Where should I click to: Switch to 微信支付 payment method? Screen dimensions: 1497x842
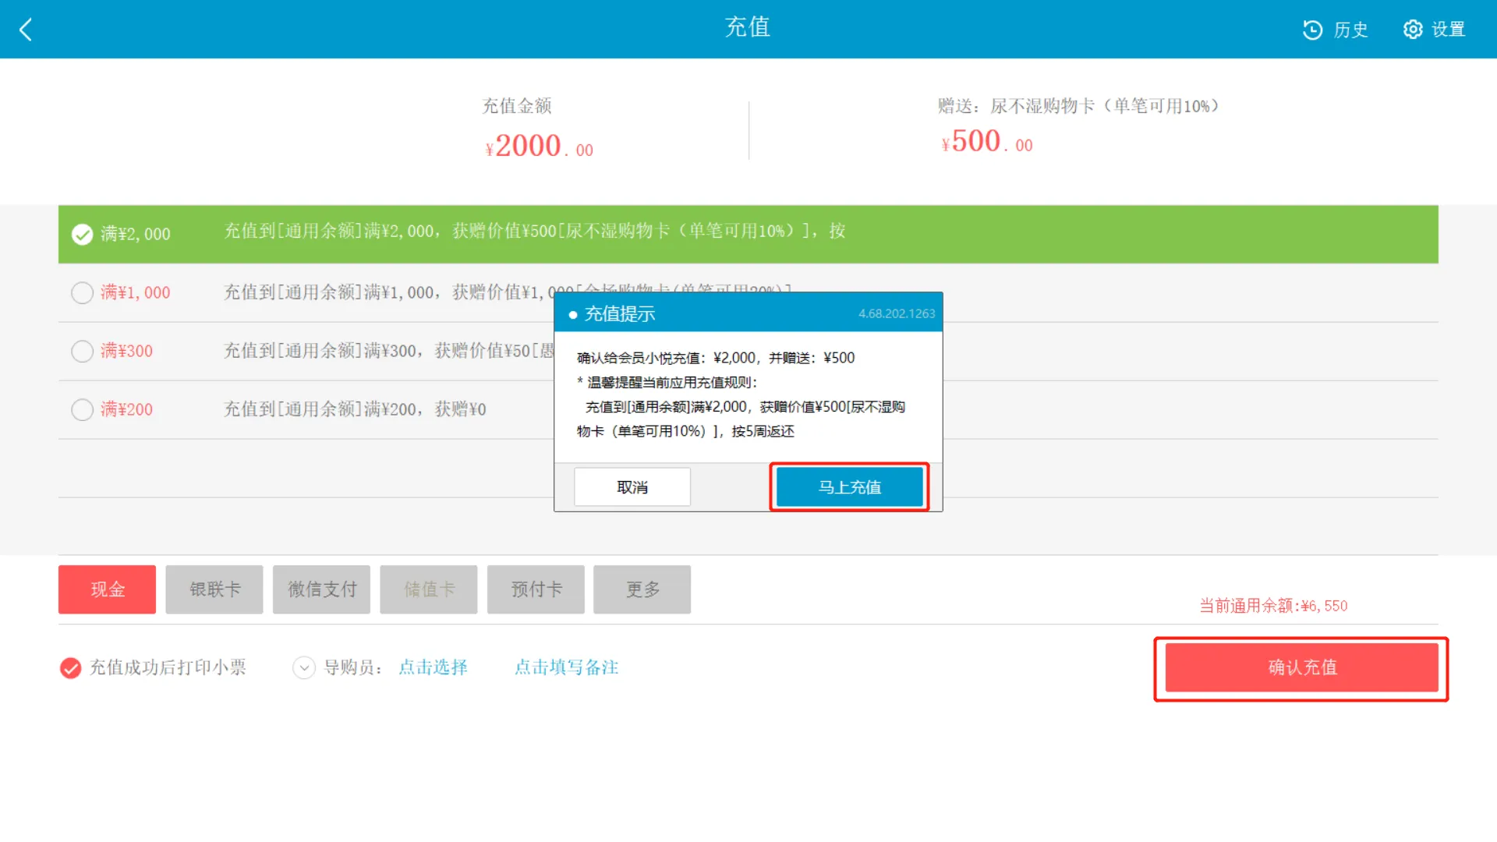click(321, 589)
